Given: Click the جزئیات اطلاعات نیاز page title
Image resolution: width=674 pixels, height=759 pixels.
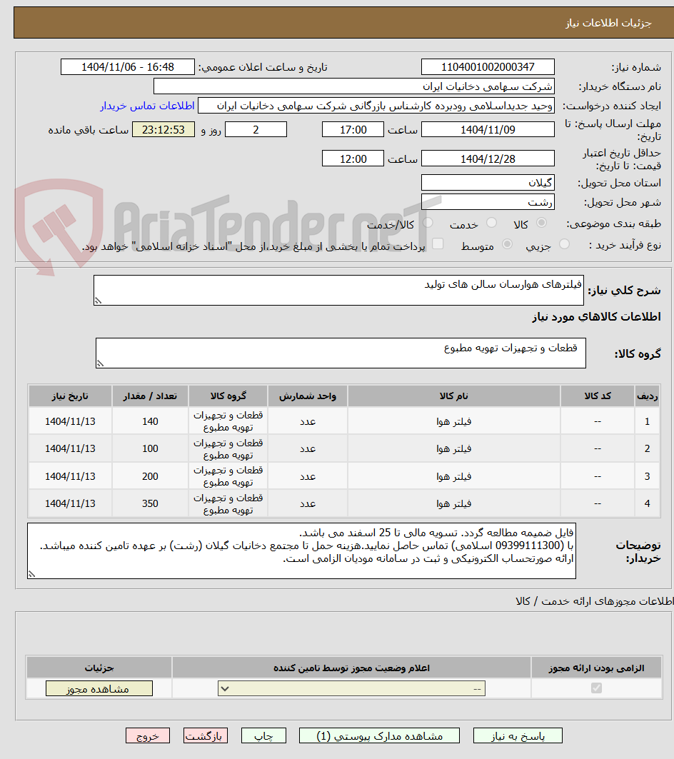Looking at the screenshot, I should [608, 23].
